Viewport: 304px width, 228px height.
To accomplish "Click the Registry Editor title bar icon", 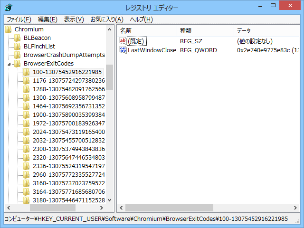I will click(9, 8).
